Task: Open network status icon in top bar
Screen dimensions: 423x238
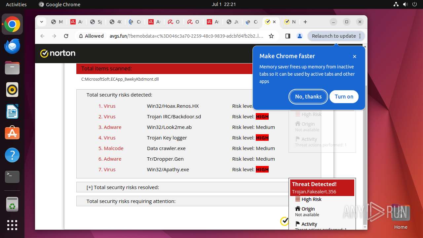Action: point(396,4)
